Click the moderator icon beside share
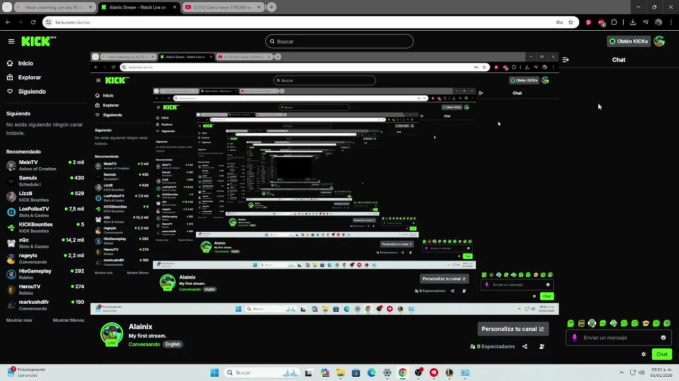This screenshot has height=381, width=679. point(542,347)
